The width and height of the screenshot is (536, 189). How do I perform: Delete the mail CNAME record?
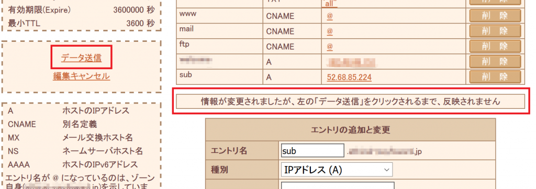[495, 31]
